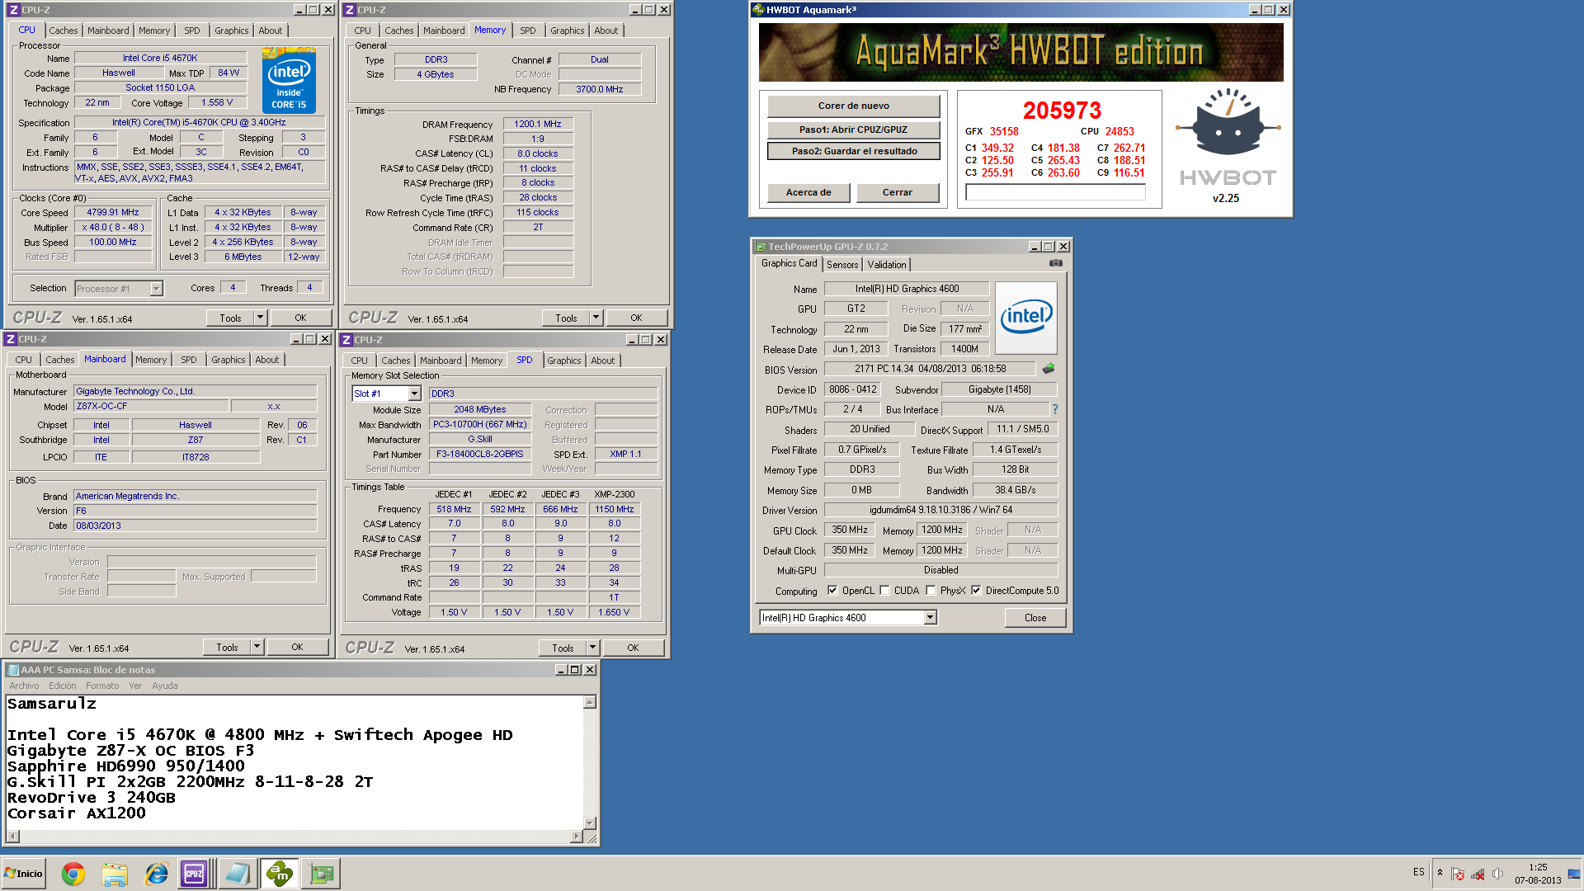The width and height of the screenshot is (1584, 891).
Task: Click the Intel logo in GPU-Z
Action: 1026,318
